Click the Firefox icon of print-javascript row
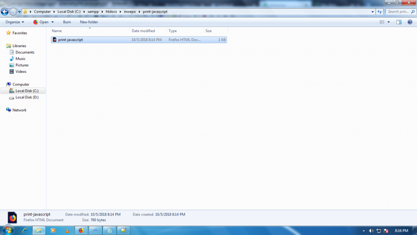 pos(55,40)
